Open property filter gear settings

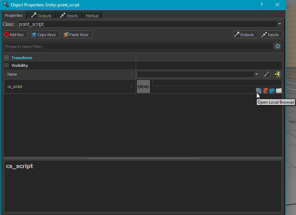coord(278,46)
